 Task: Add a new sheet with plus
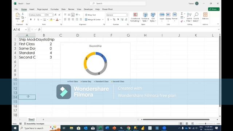pyautogui.click(x=43, y=119)
